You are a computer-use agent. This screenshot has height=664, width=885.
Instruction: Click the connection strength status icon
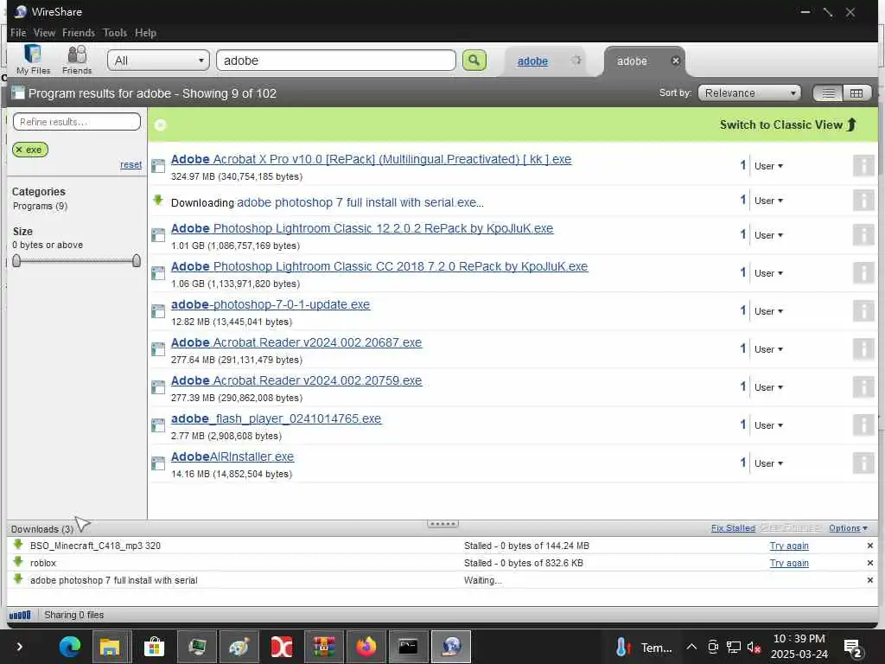(x=21, y=615)
